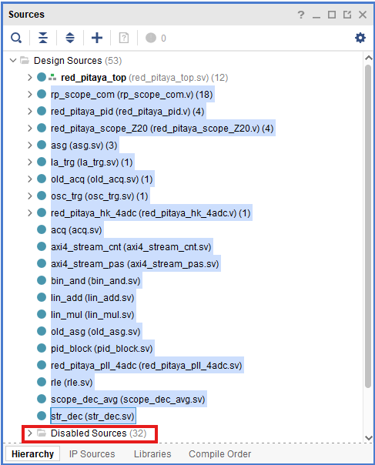Viewport: 375px width, 465px height.
Task: Select Disabled Sources (32) folder
Action: (x=99, y=433)
